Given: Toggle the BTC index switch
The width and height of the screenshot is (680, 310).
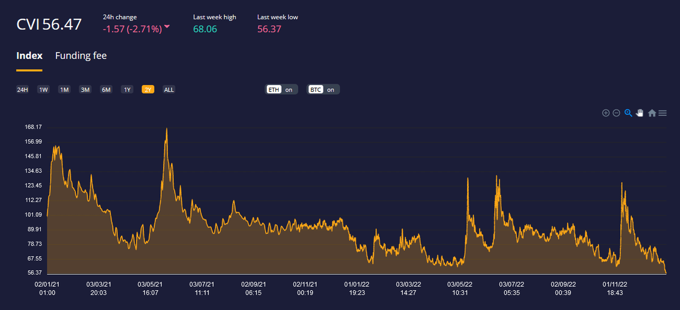Looking at the screenshot, I should [x=323, y=89].
